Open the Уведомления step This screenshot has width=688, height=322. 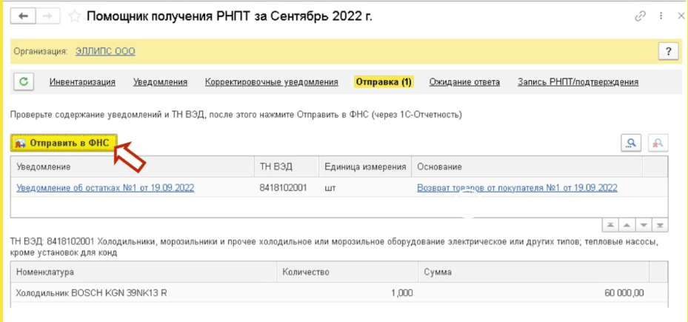[160, 82]
